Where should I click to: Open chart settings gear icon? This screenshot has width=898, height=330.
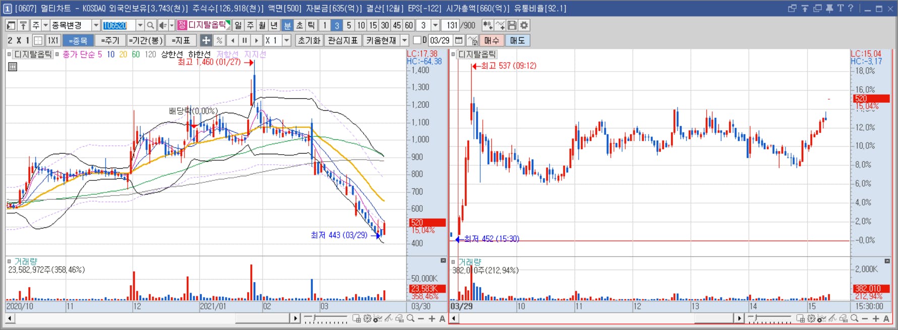coord(524,25)
